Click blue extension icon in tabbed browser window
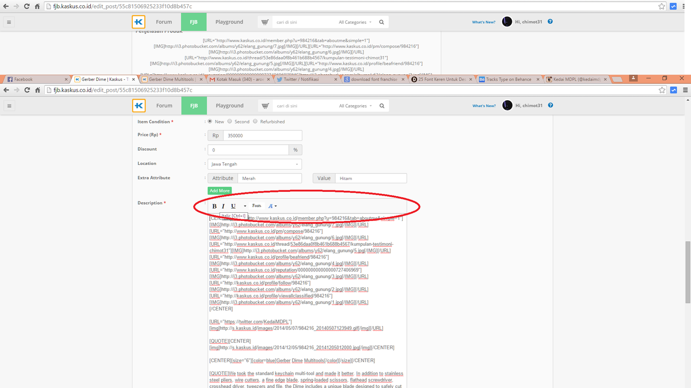The width and height of the screenshot is (691, 388). tap(673, 90)
